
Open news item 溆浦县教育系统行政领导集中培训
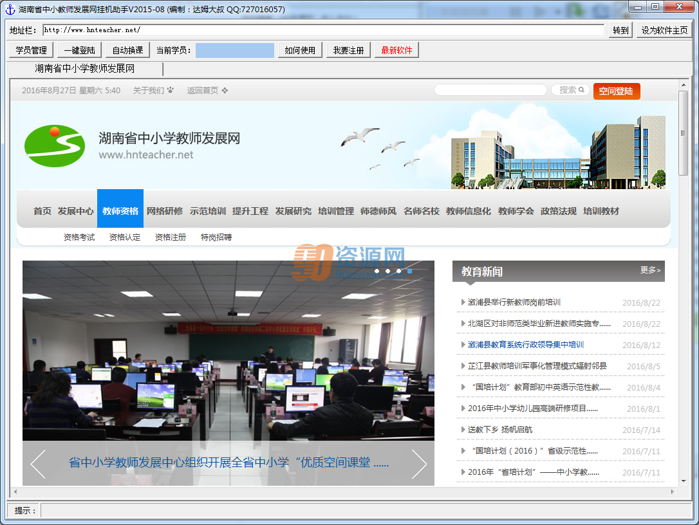click(526, 344)
